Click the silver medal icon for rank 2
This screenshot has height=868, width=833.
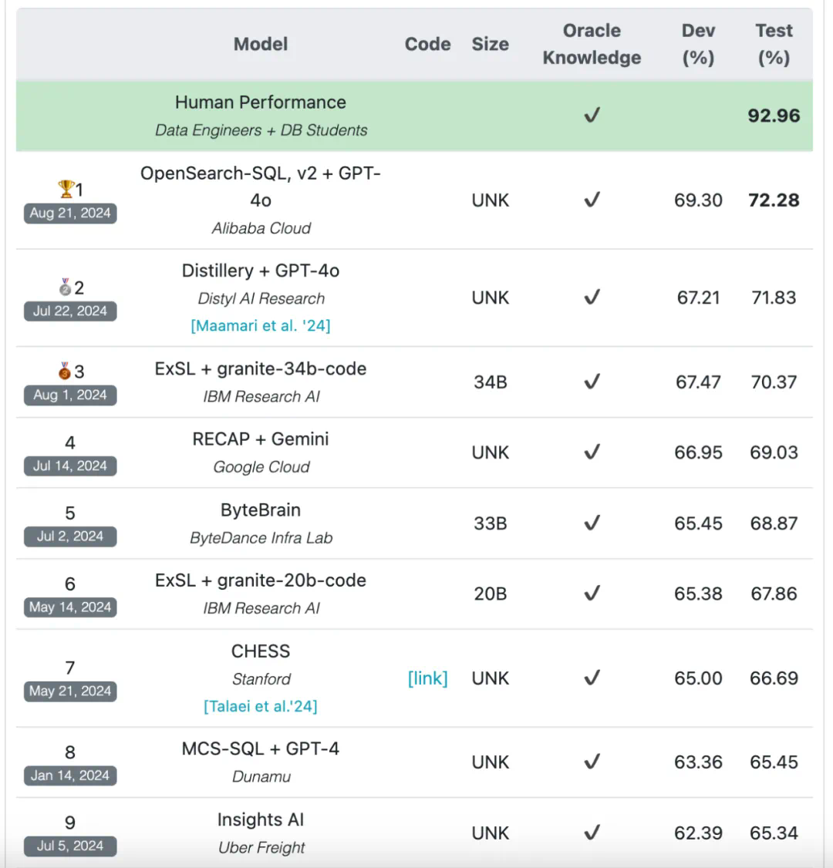pyautogui.click(x=65, y=288)
